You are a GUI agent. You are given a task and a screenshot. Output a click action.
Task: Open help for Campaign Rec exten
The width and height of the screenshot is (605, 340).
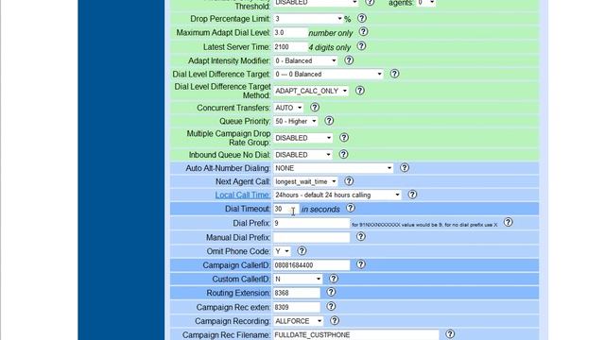pos(331,306)
